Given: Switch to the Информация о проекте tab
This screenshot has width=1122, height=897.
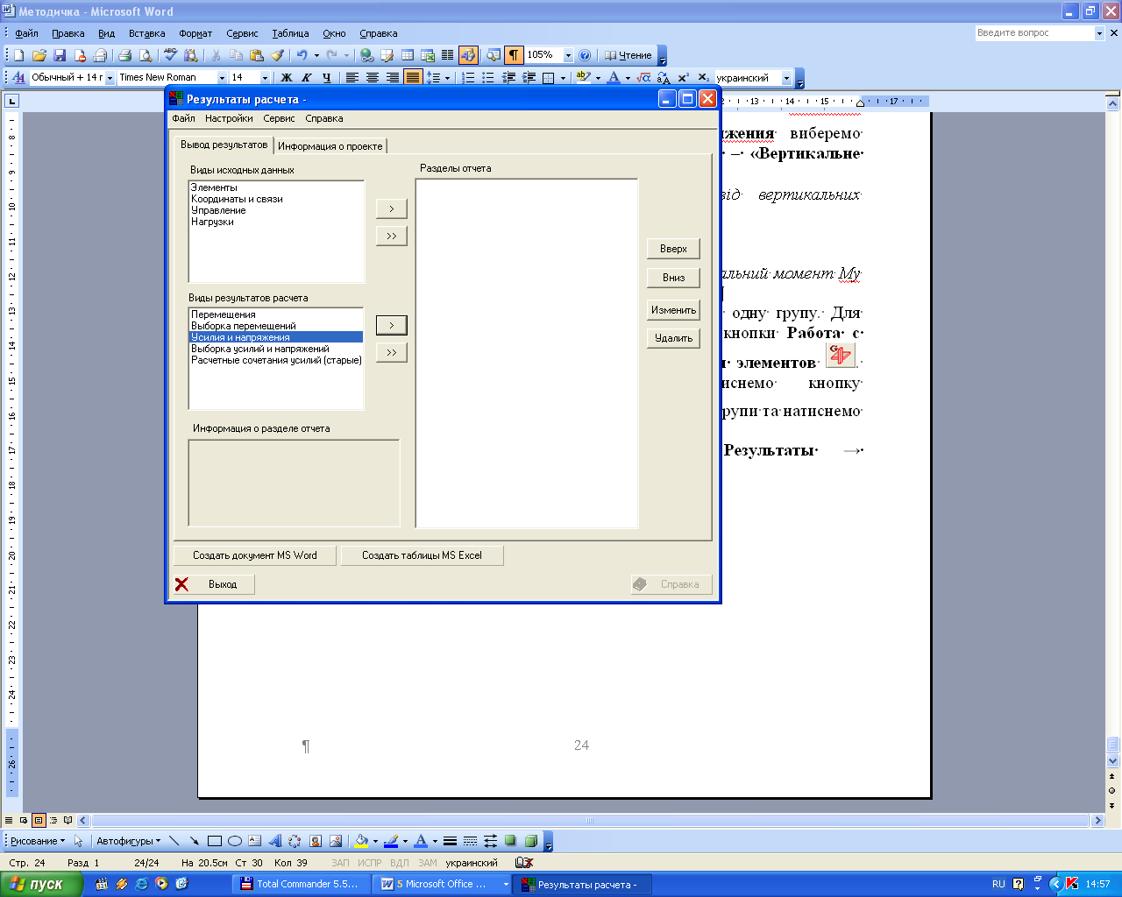Looking at the screenshot, I should [x=330, y=146].
